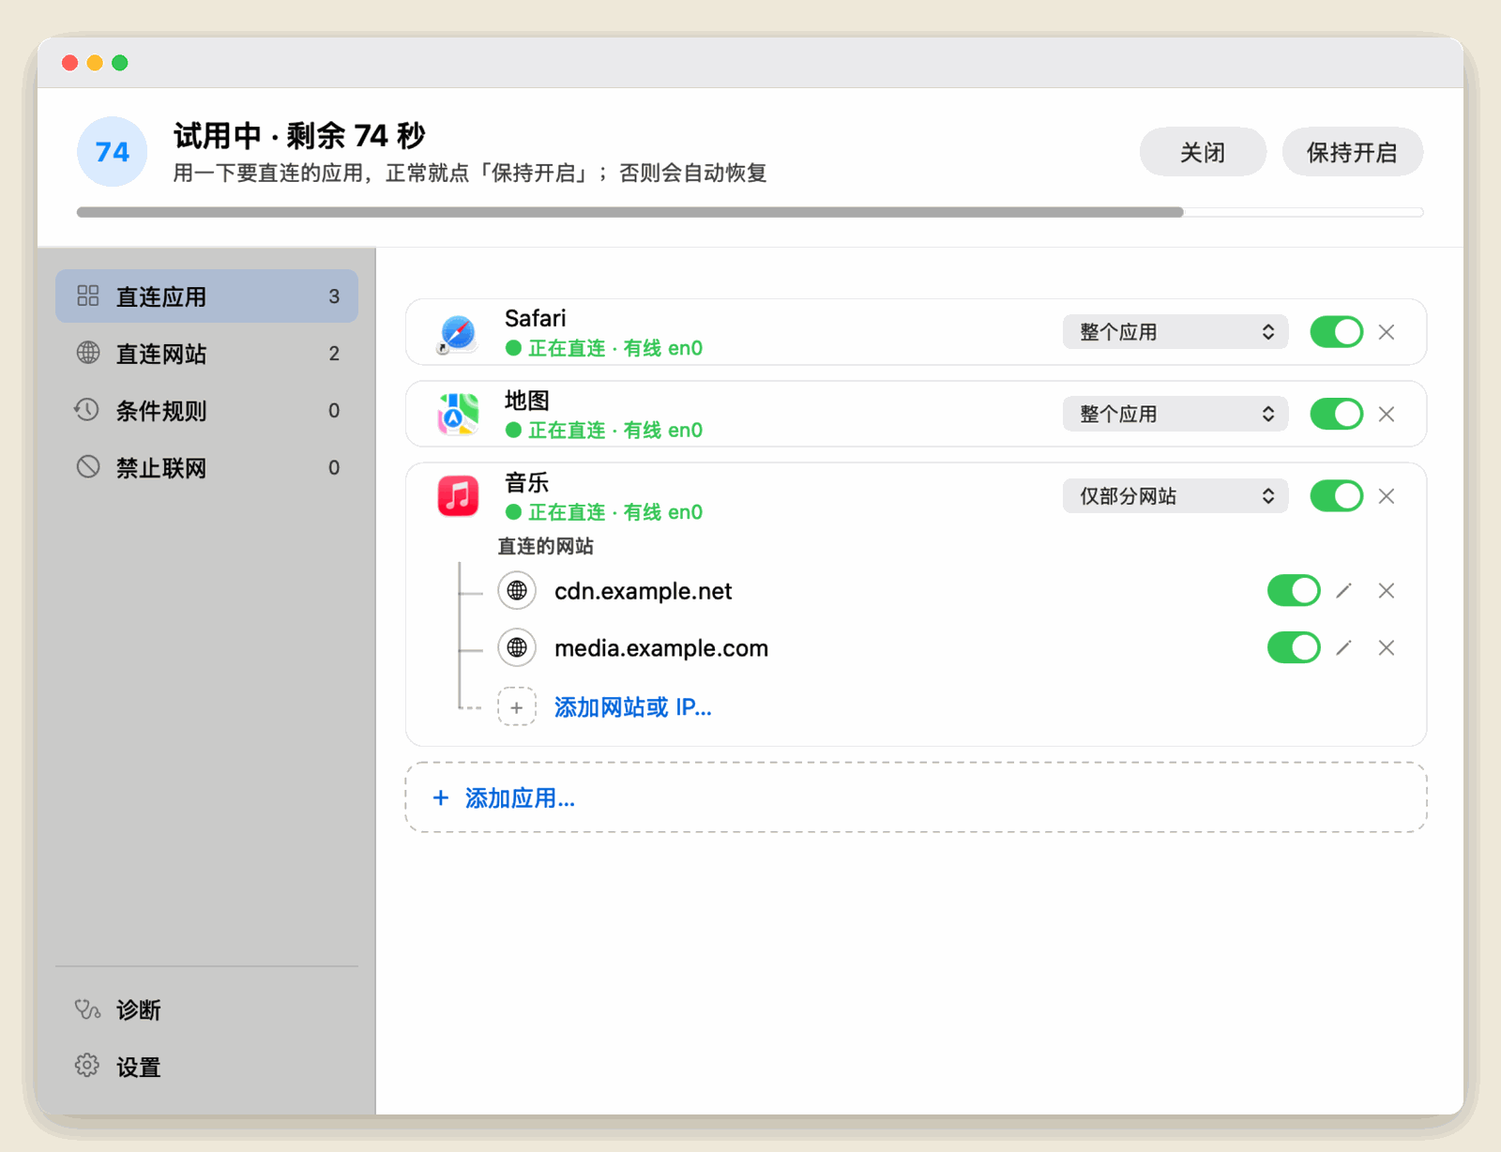Click the trial countdown progress bar
1501x1152 pixels.
click(x=750, y=212)
